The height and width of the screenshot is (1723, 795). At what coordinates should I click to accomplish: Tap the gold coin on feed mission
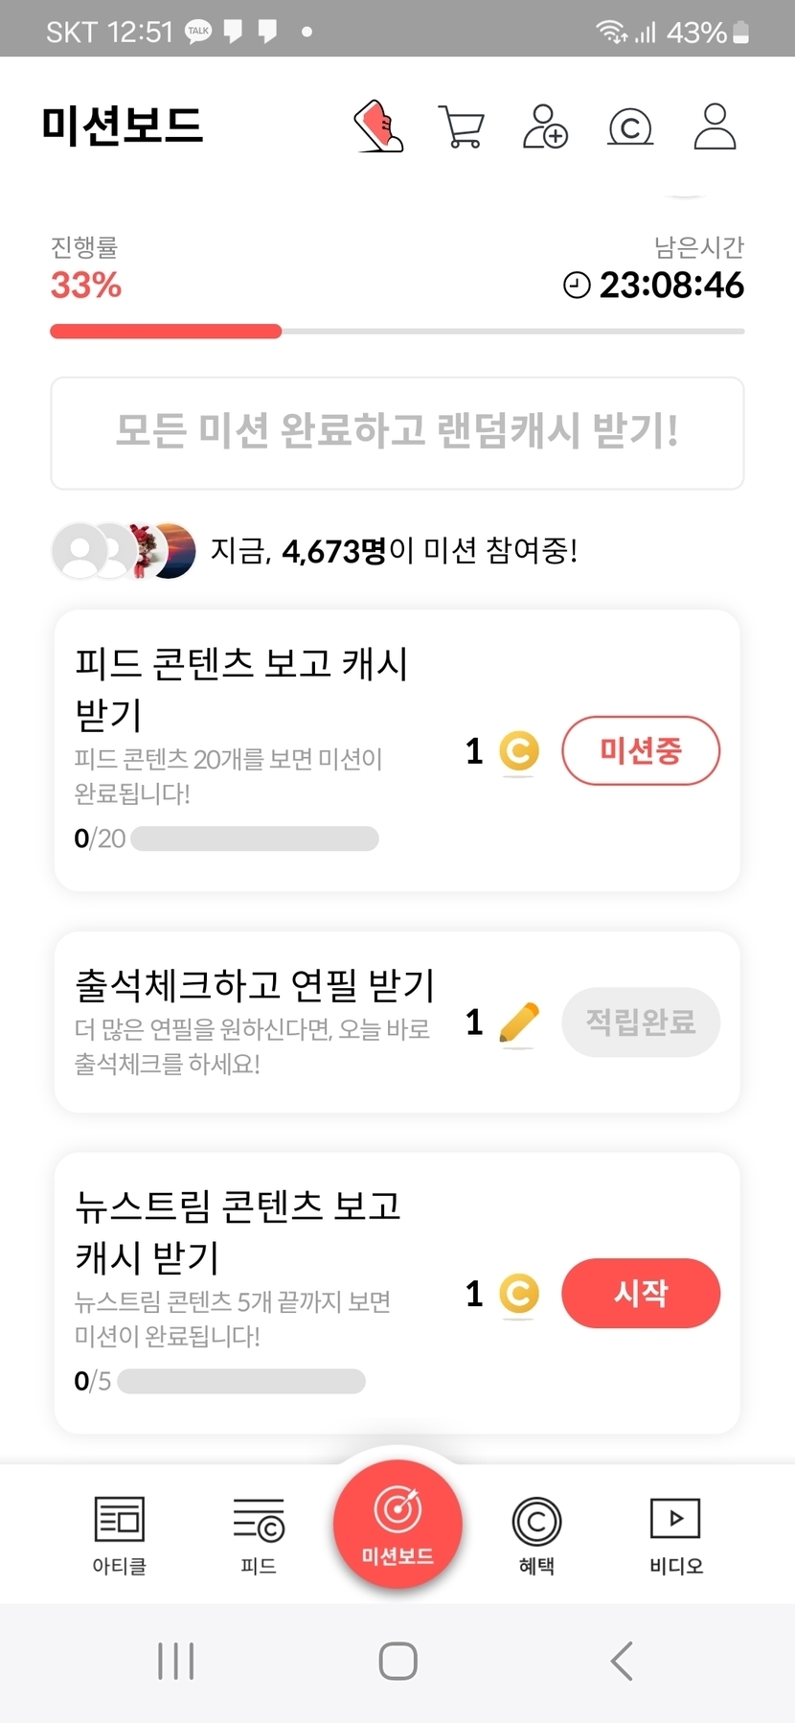point(519,751)
